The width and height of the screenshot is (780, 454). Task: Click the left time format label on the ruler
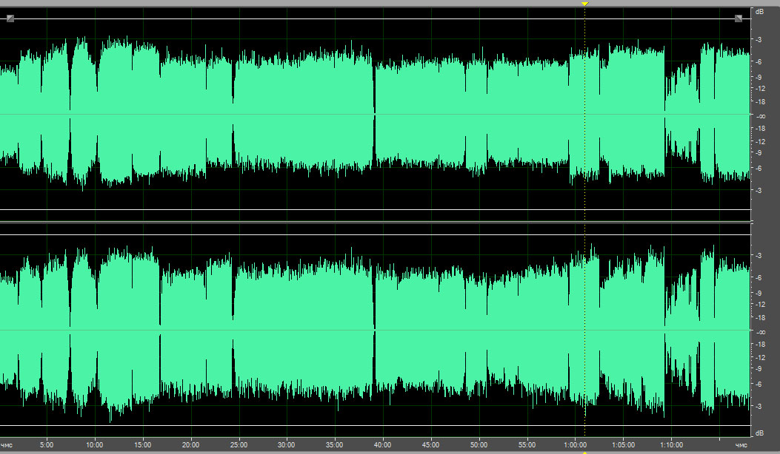click(7, 445)
